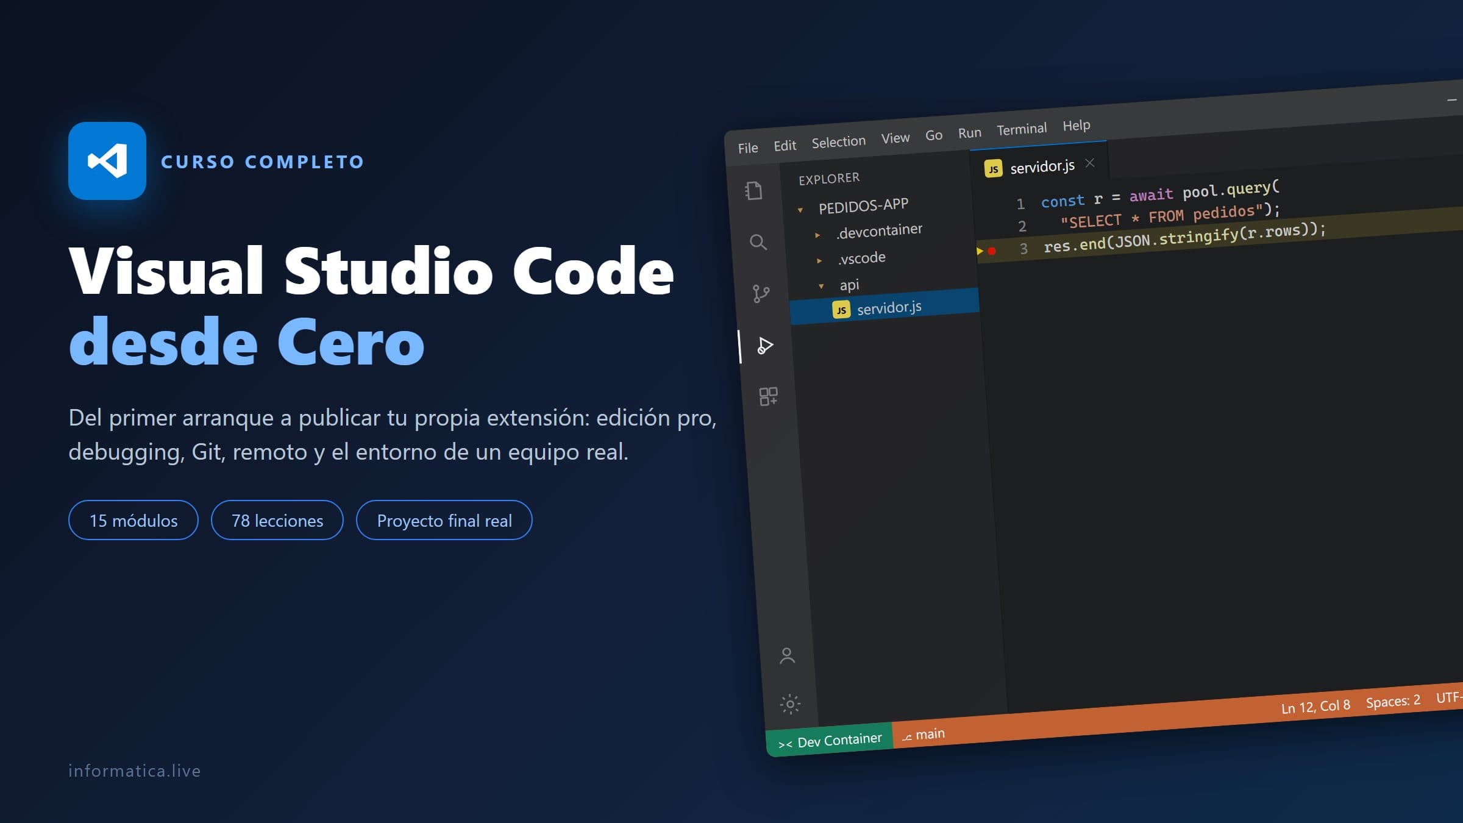Open the Extensions squares icon

click(x=768, y=397)
